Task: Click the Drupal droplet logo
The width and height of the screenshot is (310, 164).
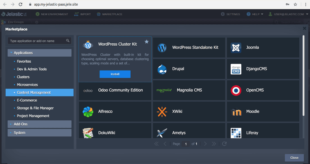Action: click(162, 69)
